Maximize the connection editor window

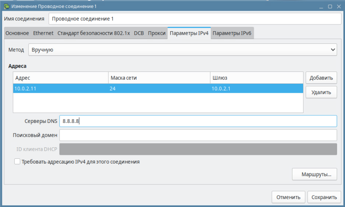click(330, 7)
